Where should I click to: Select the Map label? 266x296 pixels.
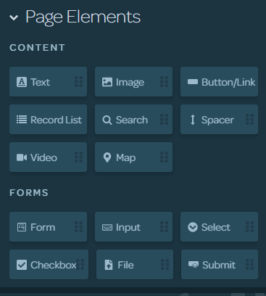[x=125, y=158]
